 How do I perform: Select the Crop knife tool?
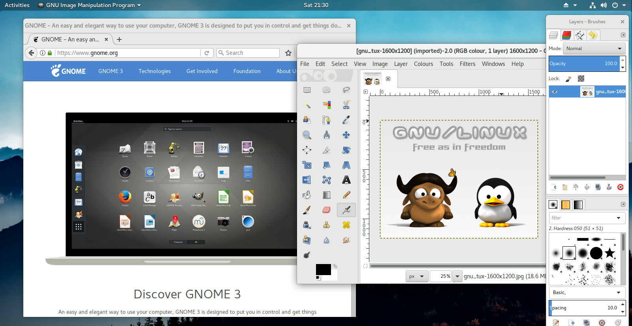(x=326, y=150)
